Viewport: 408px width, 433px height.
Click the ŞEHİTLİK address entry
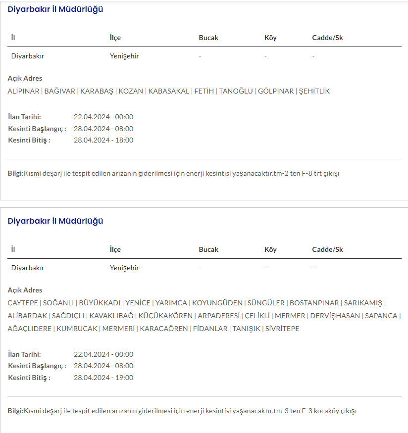[x=314, y=91]
